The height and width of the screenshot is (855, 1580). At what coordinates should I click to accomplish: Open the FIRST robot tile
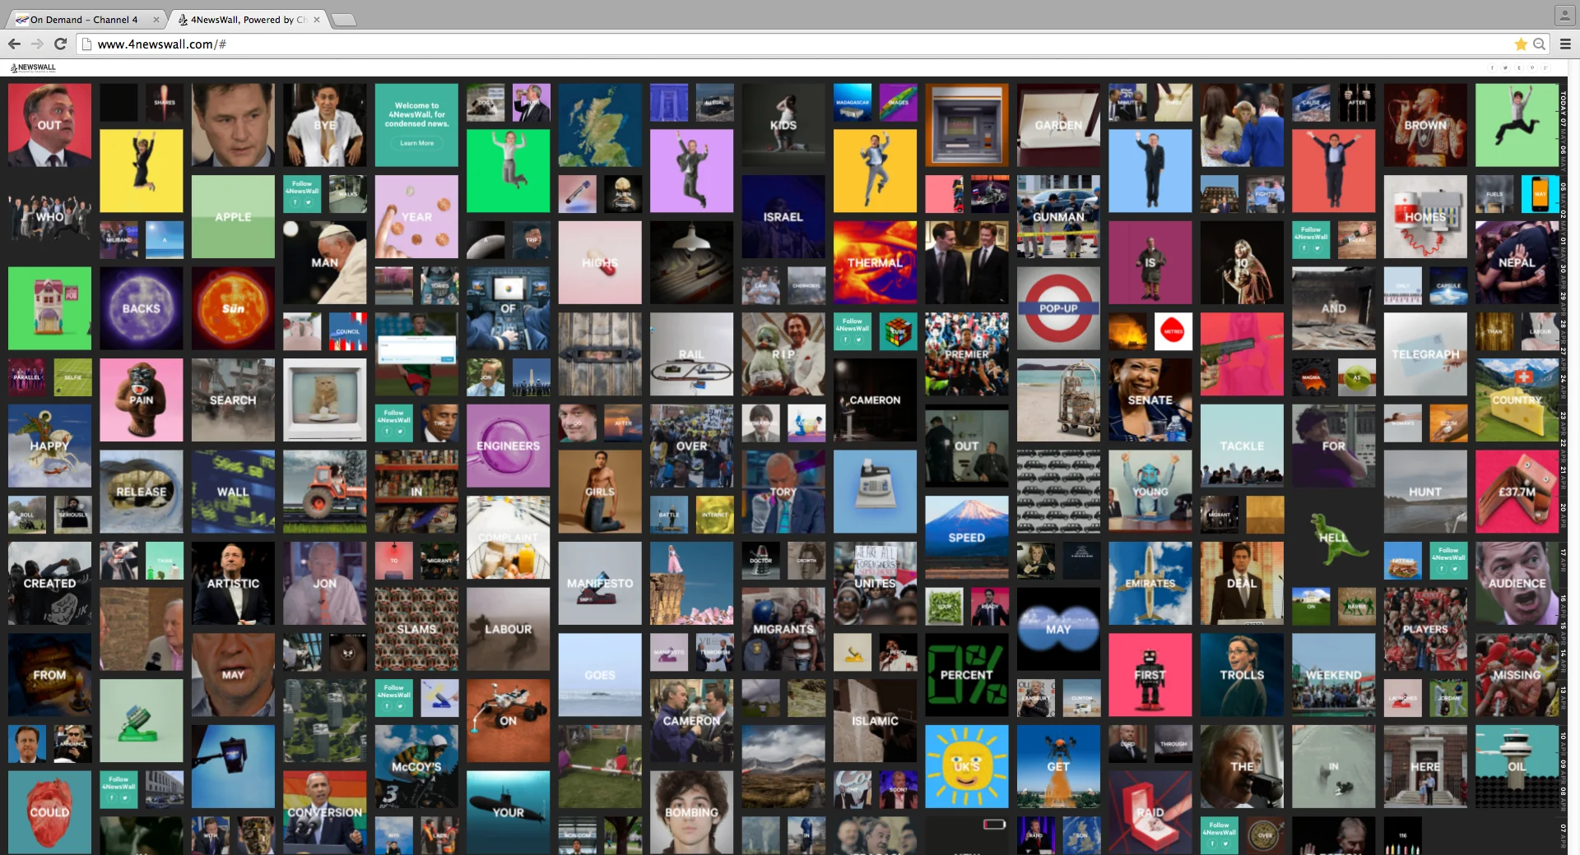[1150, 674]
